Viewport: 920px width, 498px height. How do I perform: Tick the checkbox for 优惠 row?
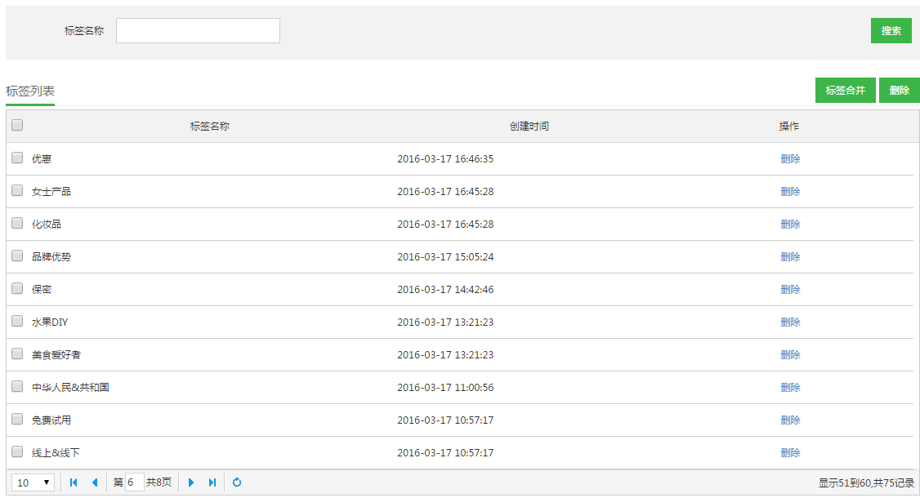(17, 158)
